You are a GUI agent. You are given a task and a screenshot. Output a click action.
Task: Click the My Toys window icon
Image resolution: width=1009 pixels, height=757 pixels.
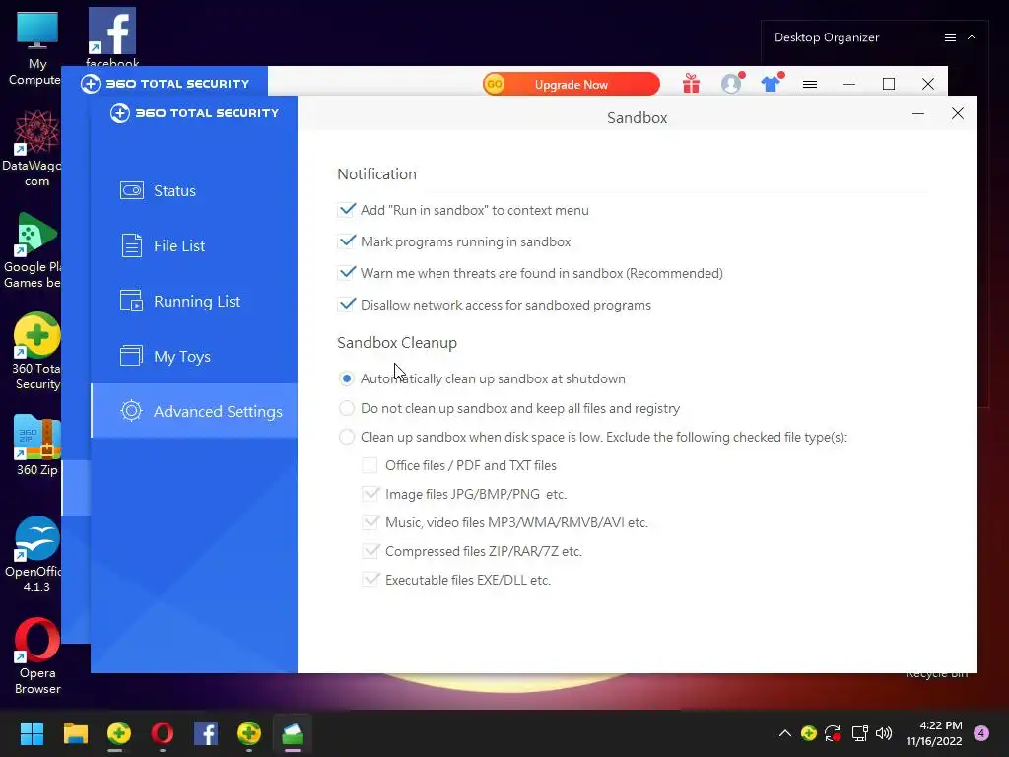131,355
